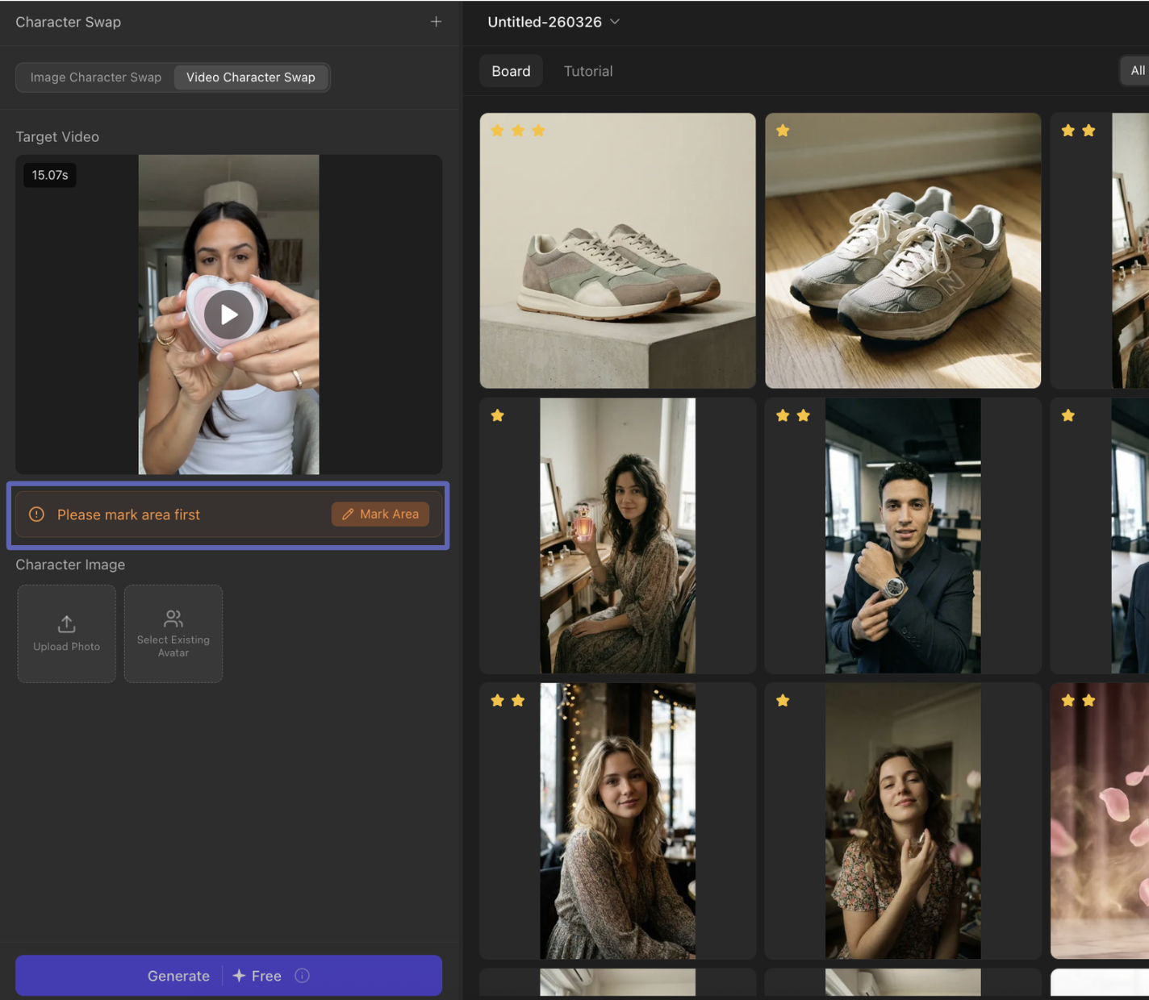Screen dimensions: 1149x1000
Task: Choose Select Existing Avatar option
Action: (173, 633)
